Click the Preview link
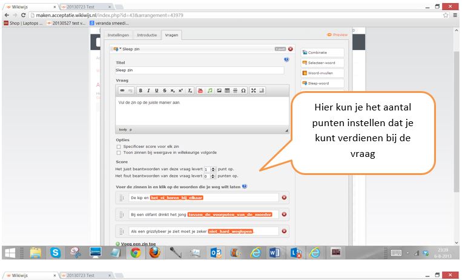The image size is (462, 280). [337, 35]
